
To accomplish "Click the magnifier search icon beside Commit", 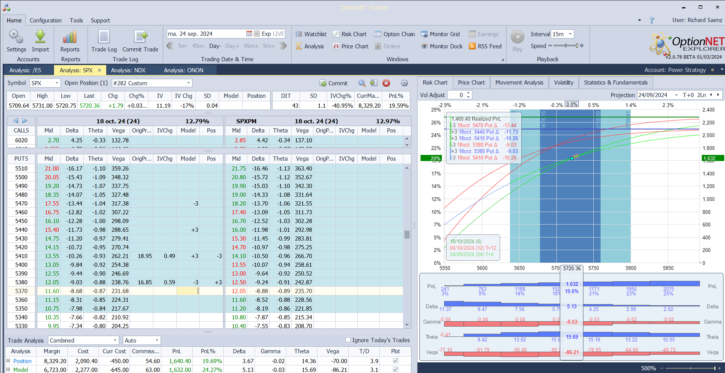I will (x=362, y=83).
